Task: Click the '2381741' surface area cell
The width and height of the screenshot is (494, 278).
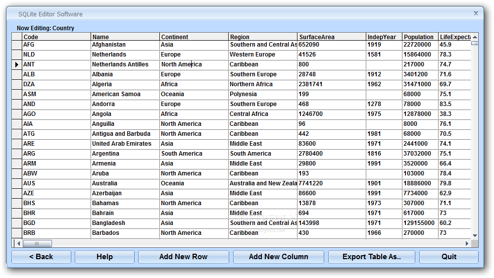Action: 332,84
